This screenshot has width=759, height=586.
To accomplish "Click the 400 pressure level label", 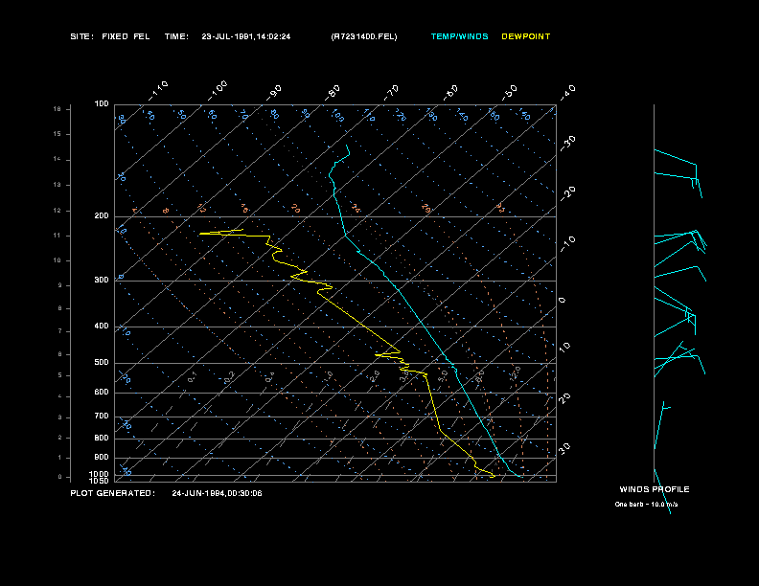I will (102, 326).
